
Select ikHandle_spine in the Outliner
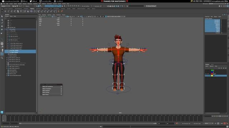click(x=13, y=54)
